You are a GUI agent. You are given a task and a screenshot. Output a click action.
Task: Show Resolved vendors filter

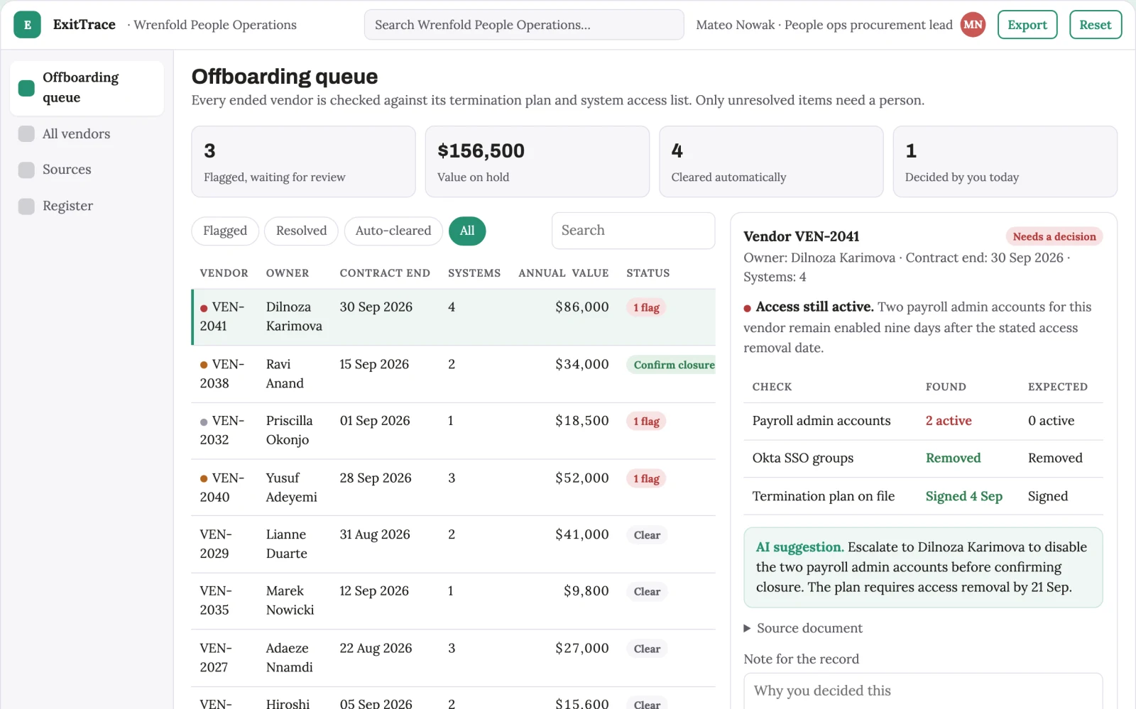click(x=301, y=231)
